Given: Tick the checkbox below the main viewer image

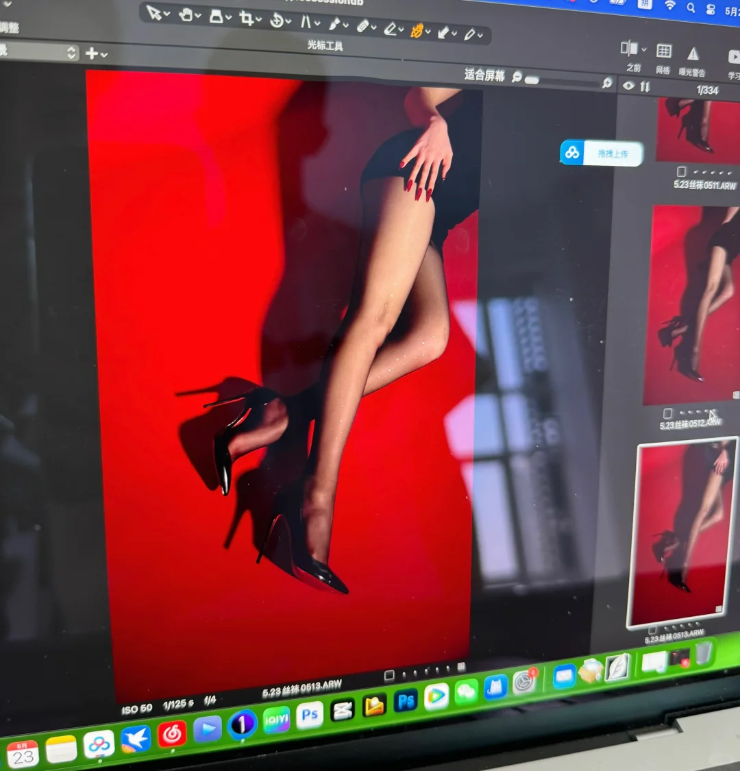Looking at the screenshot, I should point(389,676).
